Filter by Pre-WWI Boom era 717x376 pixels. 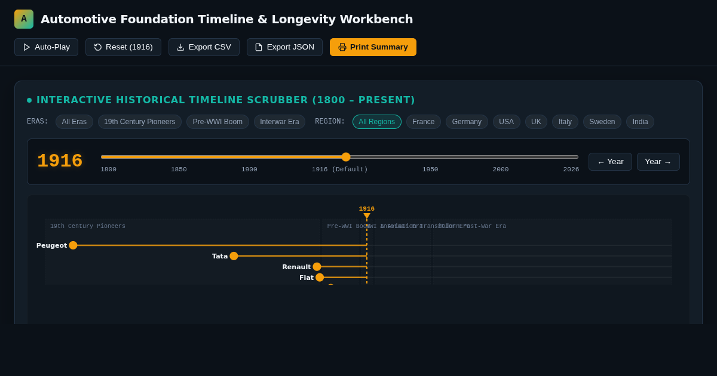pyautogui.click(x=217, y=122)
